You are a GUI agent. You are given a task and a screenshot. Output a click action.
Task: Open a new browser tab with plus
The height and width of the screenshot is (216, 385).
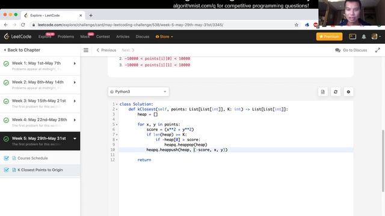click(91, 16)
